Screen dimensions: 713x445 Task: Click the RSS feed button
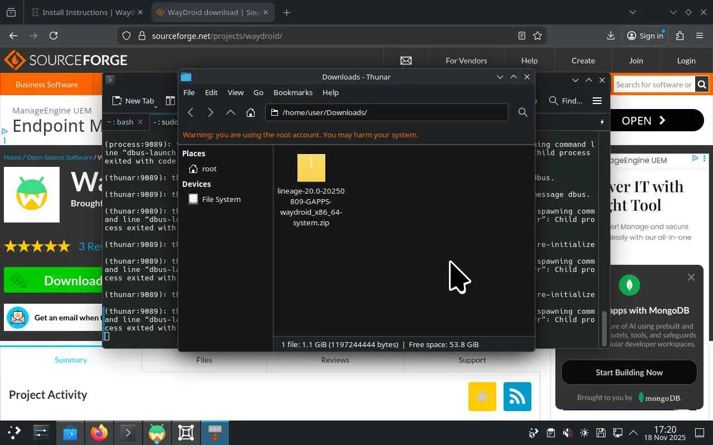[517, 397]
